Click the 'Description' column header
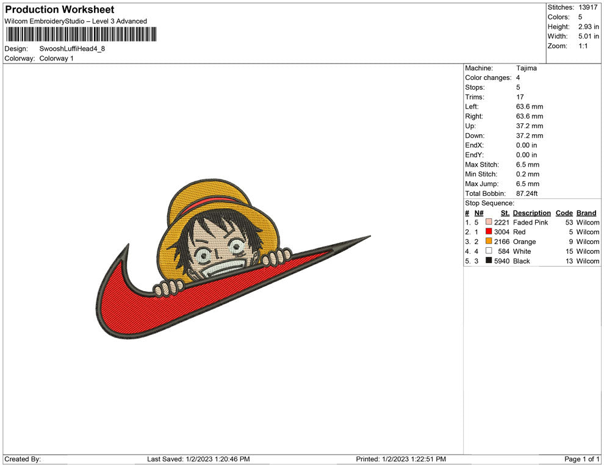This screenshot has height=465, width=604. (531, 212)
